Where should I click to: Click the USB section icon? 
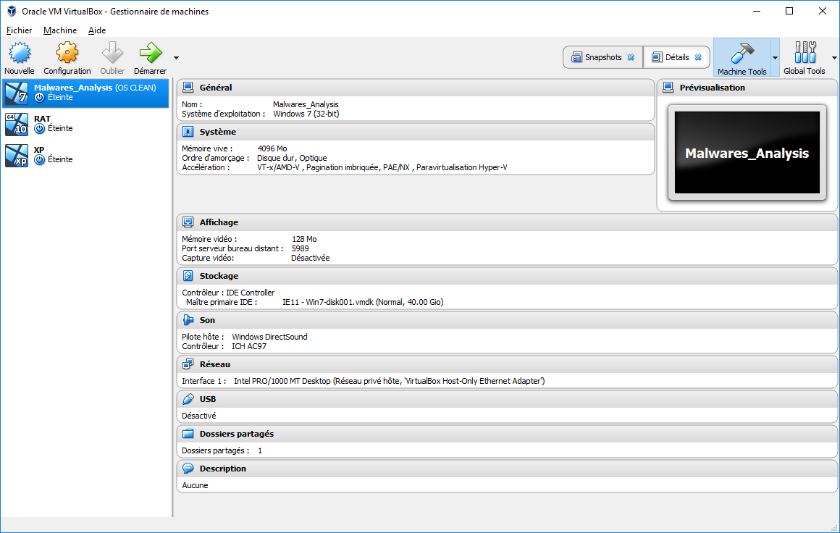188,398
